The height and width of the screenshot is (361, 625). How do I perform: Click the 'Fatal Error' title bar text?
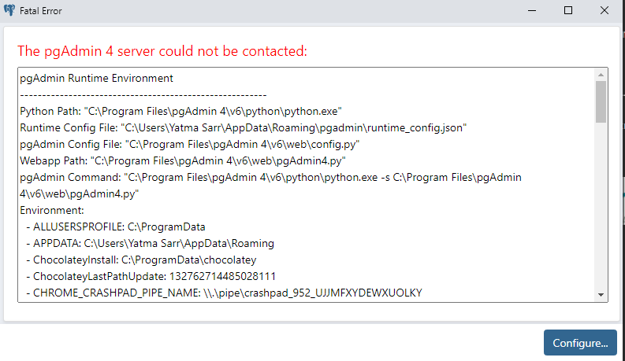41,11
